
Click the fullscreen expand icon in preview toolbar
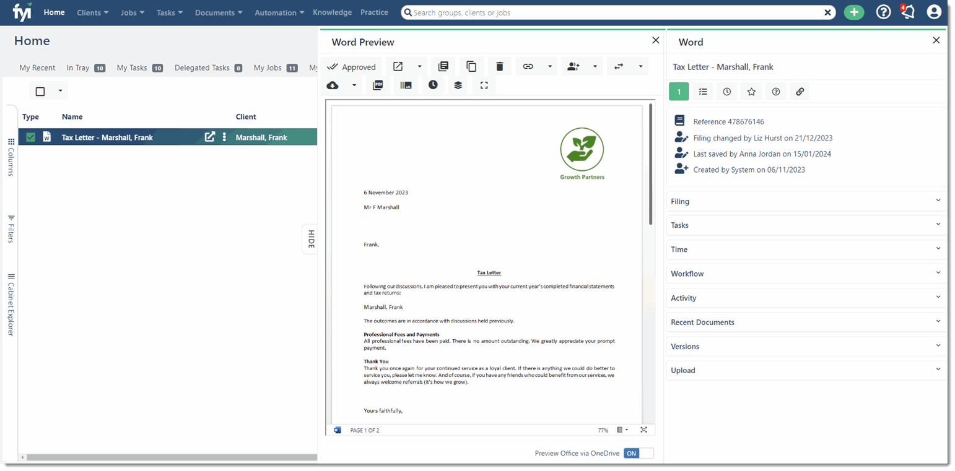484,85
